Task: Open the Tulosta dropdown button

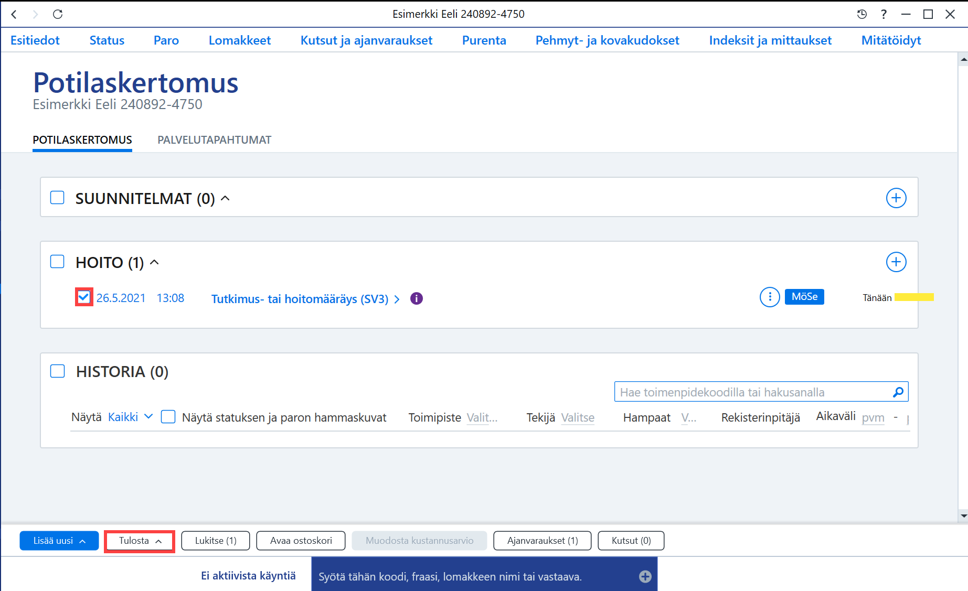Action: [x=140, y=541]
